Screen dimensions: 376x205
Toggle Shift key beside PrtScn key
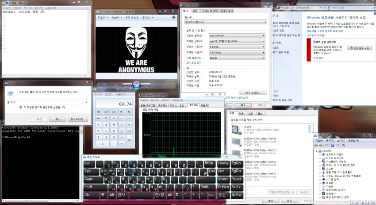coord(207,187)
